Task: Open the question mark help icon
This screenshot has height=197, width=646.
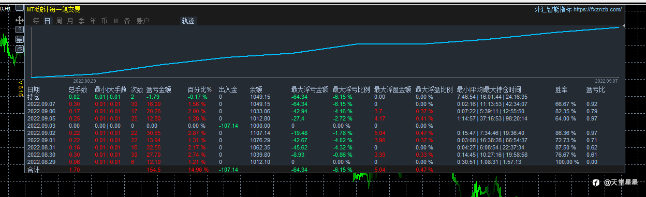Action: point(20,29)
